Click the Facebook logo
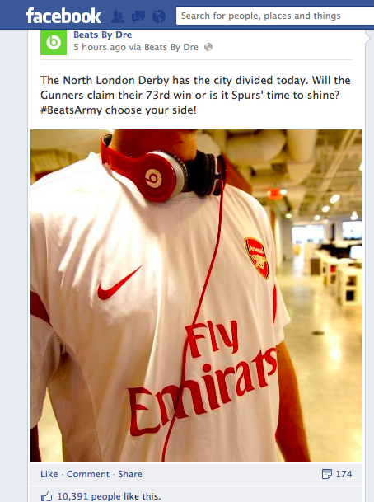This screenshot has height=502, width=374. (x=63, y=16)
